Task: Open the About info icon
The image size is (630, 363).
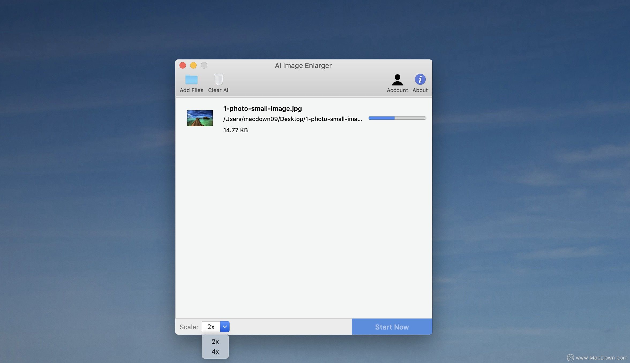Action: pyautogui.click(x=420, y=79)
